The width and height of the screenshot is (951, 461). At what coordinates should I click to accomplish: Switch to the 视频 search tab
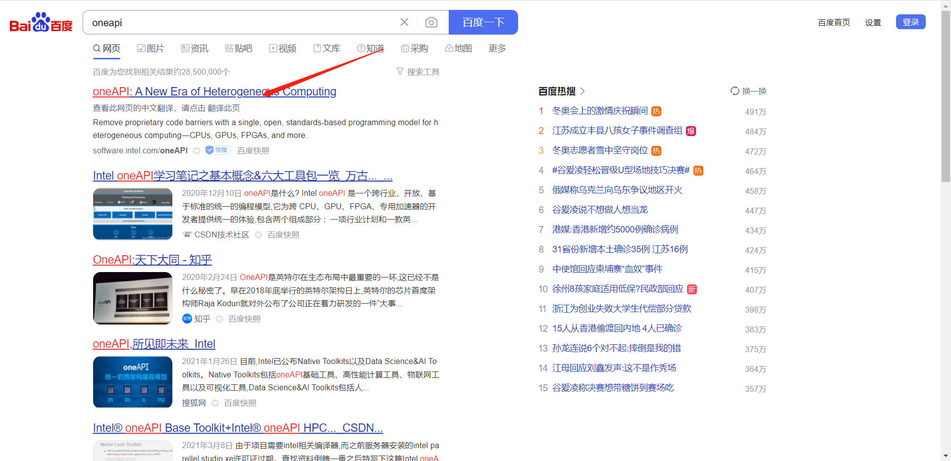[282, 48]
